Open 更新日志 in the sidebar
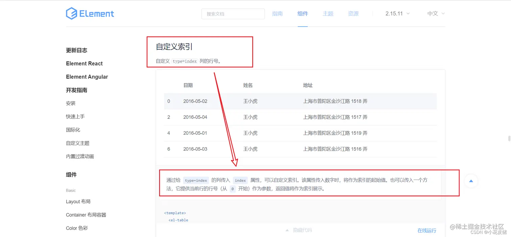Image resolution: width=511 pixels, height=237 pixels. [76, 50]
